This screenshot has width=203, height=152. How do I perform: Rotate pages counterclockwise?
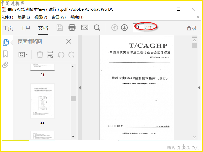[x=61, y=55]
